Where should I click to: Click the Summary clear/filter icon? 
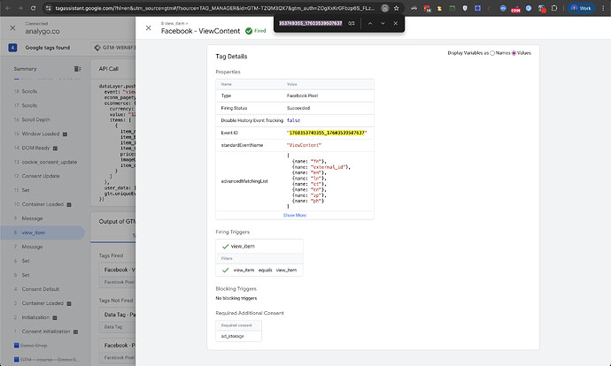[78, 69]
